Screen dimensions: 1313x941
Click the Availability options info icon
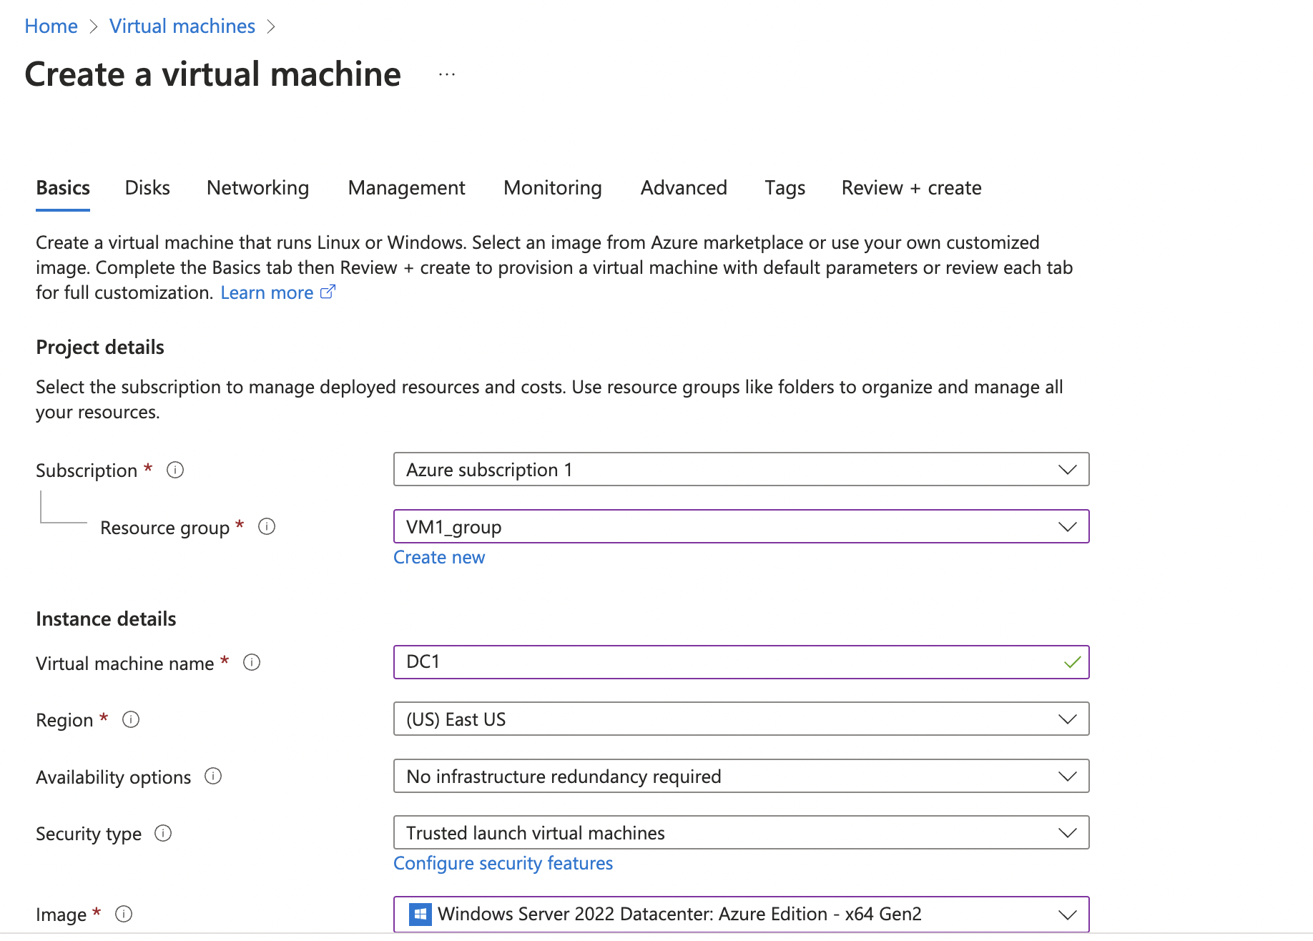213,777
